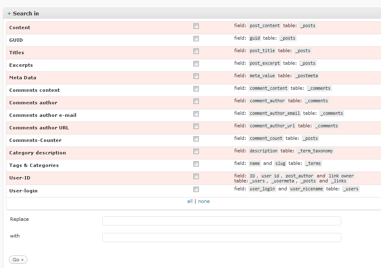Click the 'Content' row label
This screenshot has width=381, height=268.
(20, 28)
